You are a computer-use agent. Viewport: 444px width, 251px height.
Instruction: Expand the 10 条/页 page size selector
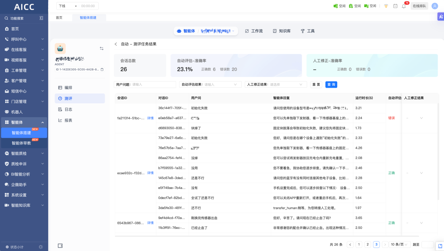399,245
